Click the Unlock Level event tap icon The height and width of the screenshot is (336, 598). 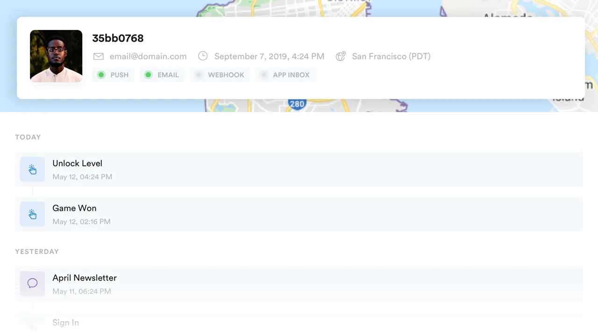[x=32, y=169]
